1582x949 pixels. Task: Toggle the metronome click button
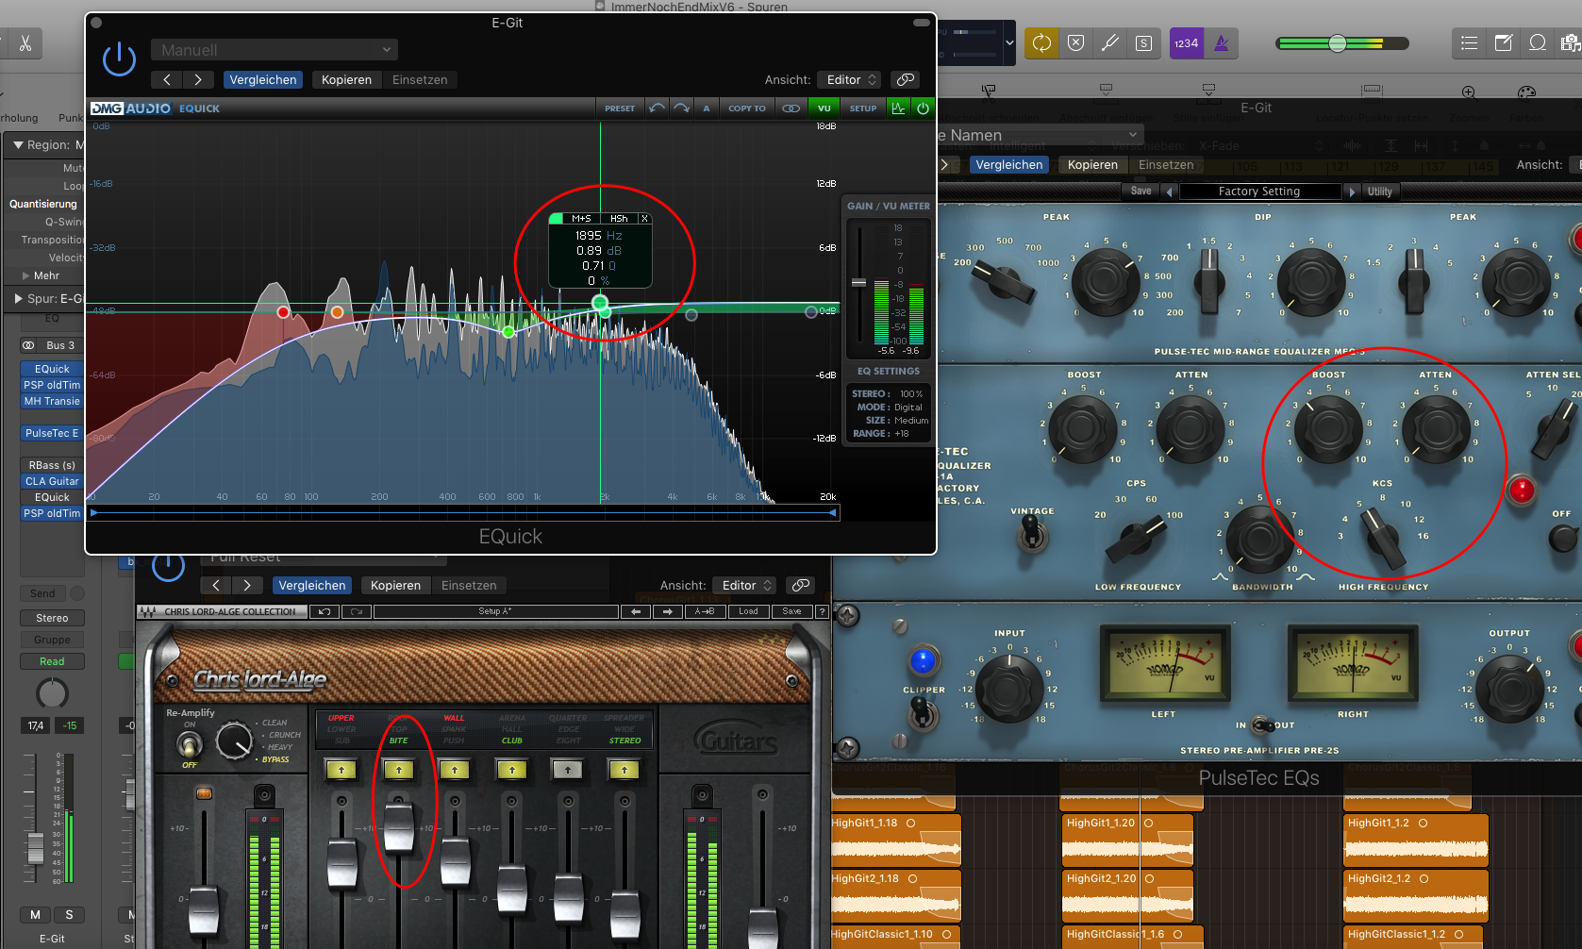1222,42
